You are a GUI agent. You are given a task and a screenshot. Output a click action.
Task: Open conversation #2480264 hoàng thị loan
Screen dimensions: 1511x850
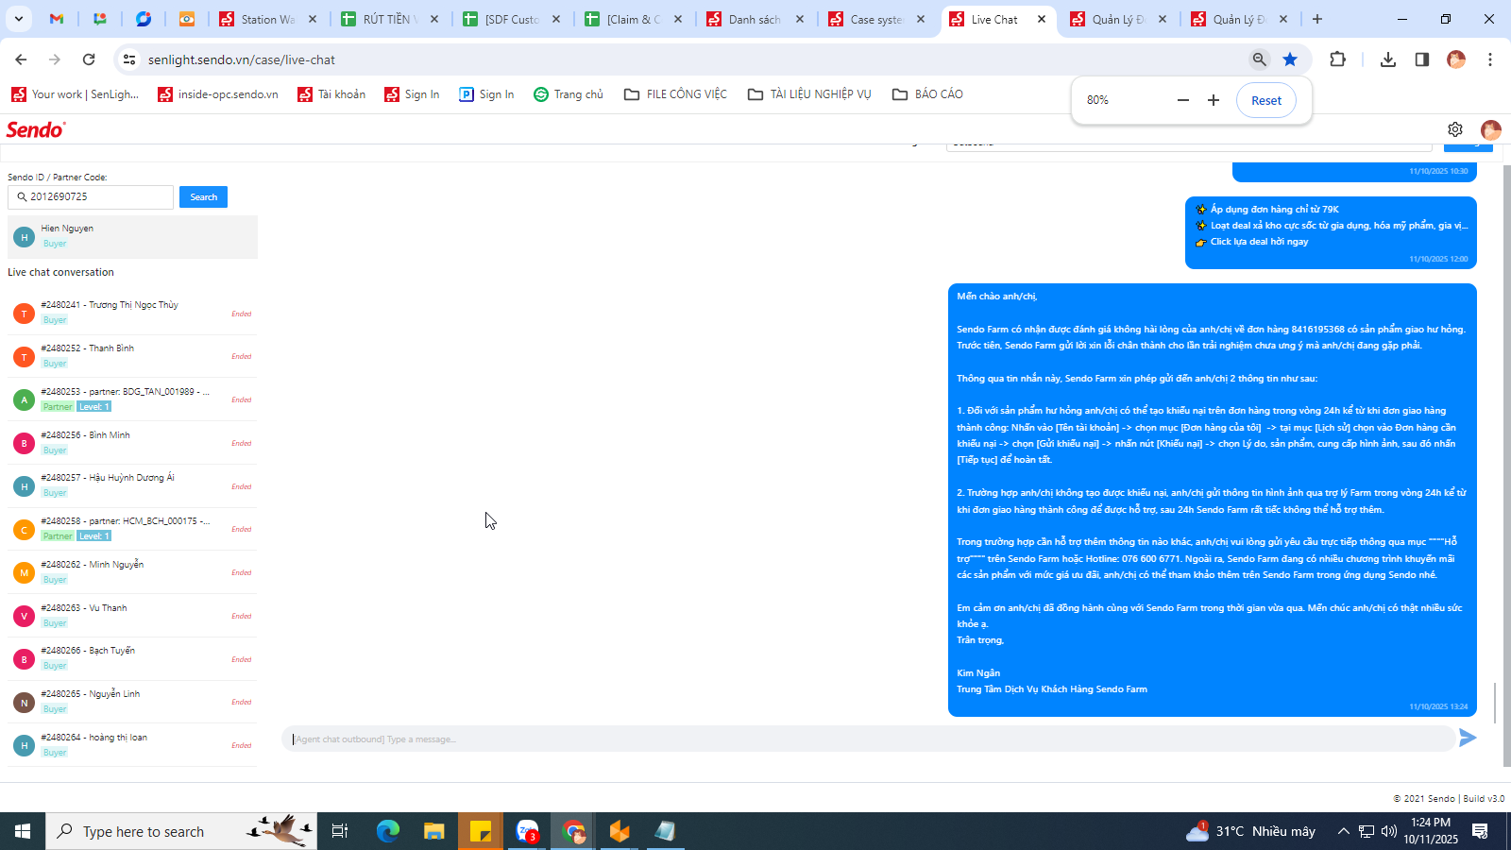(132, 745)
